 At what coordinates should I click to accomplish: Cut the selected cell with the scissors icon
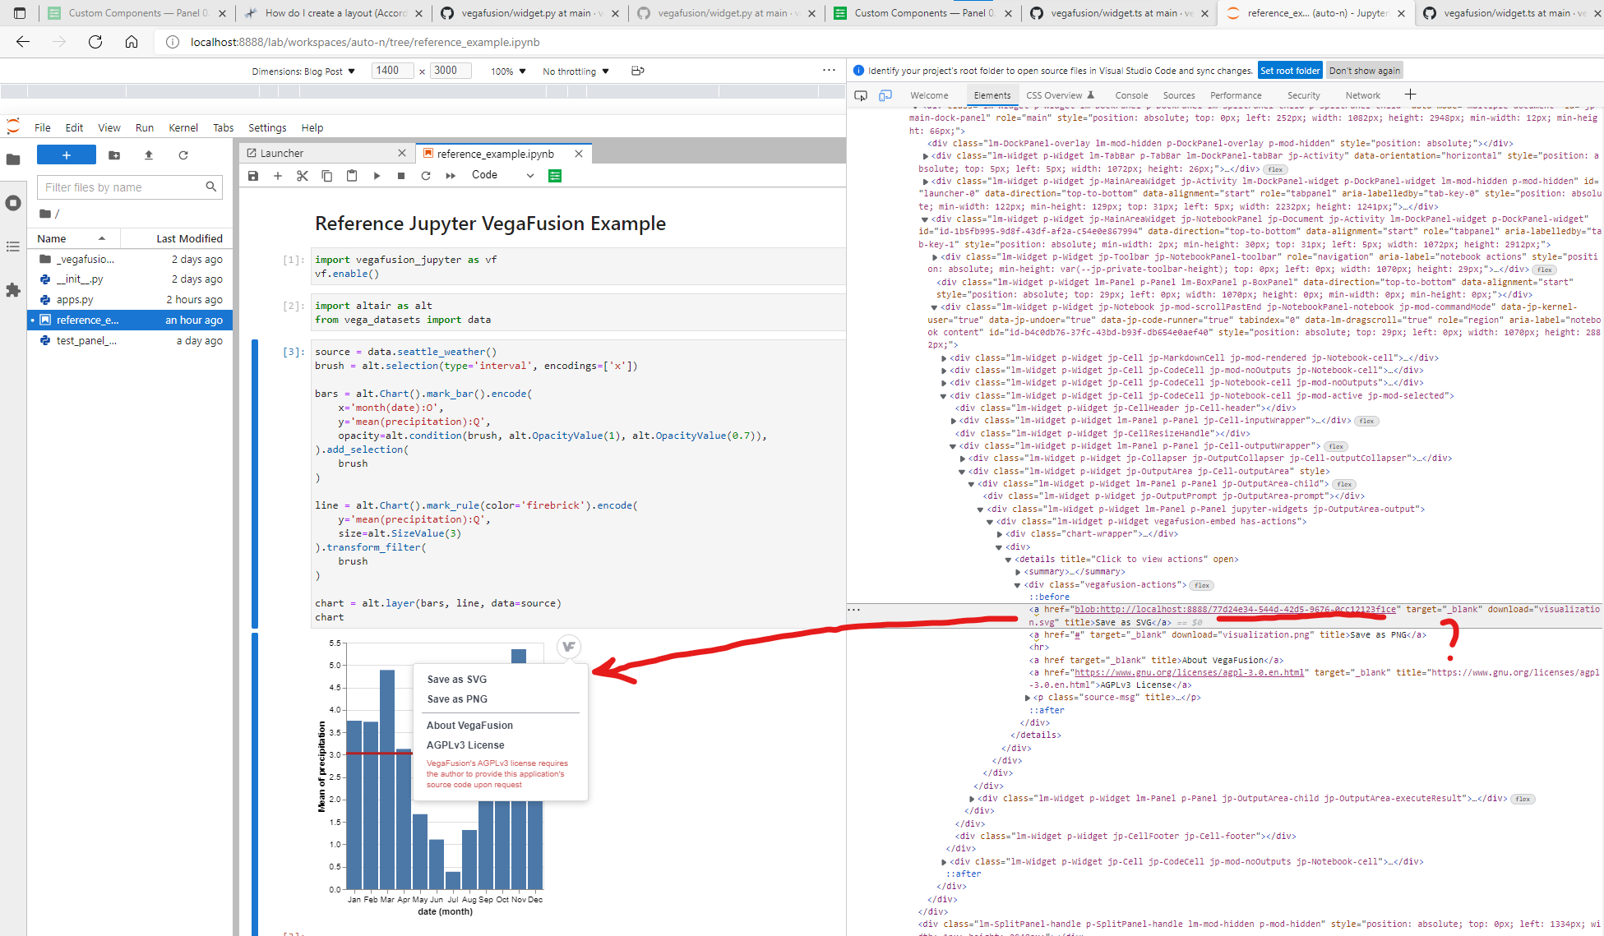pyautogui.click(x=302, y=176)
